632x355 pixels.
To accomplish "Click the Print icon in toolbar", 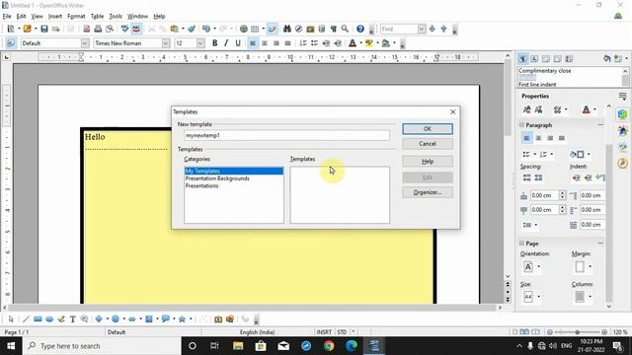I will 98,29.
